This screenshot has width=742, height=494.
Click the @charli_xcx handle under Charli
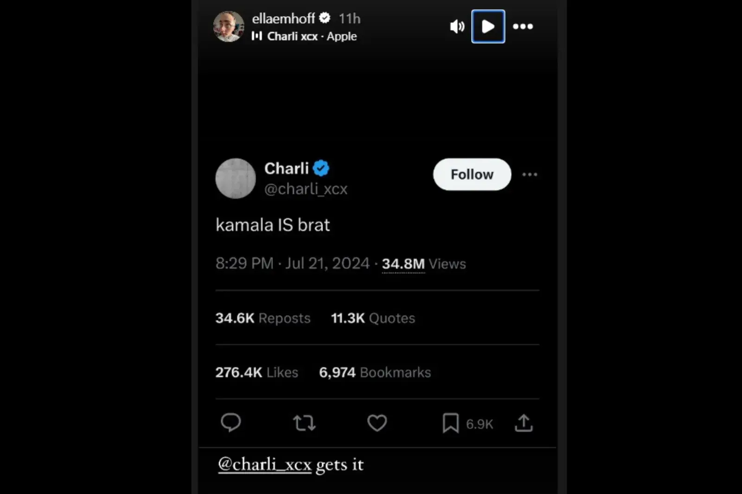coord(306,189)
